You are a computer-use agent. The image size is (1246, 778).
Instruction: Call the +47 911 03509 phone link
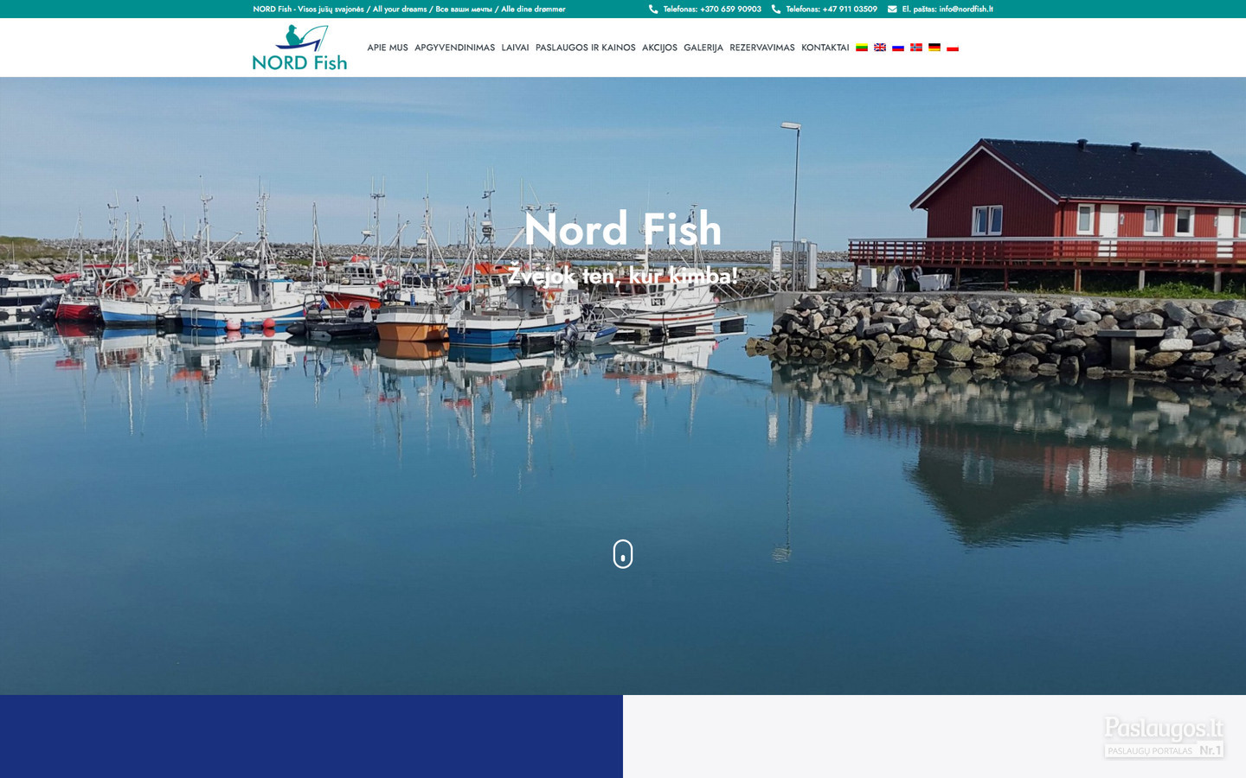pyautogui.click(x=832, y=10)
